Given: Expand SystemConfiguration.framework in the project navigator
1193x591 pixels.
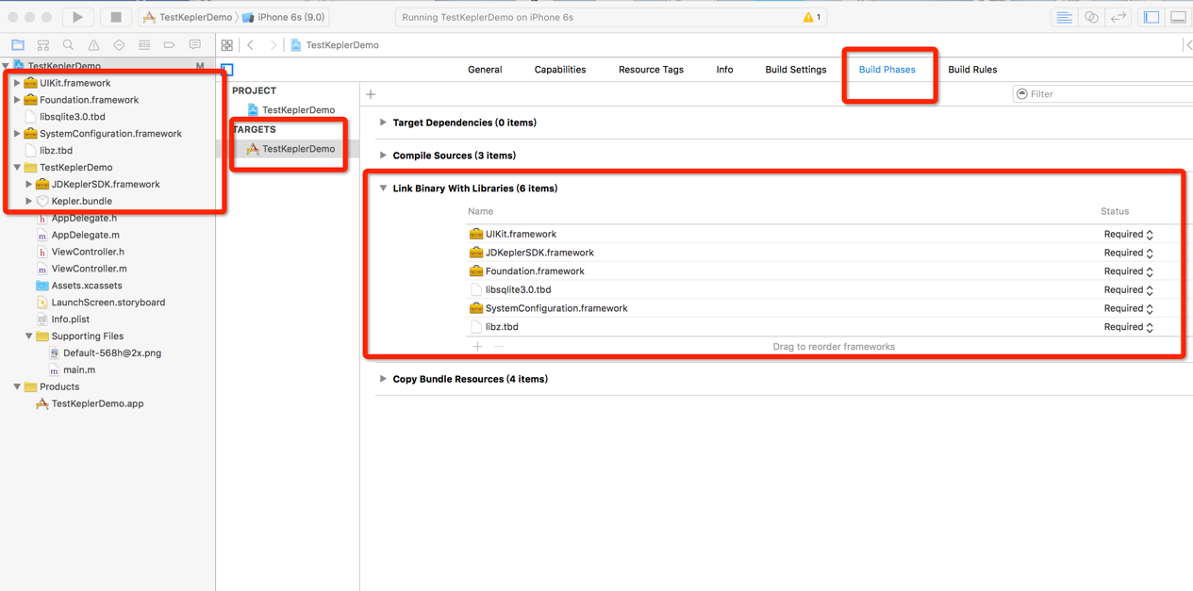Looking at the screenshot, I should point(17,134).
